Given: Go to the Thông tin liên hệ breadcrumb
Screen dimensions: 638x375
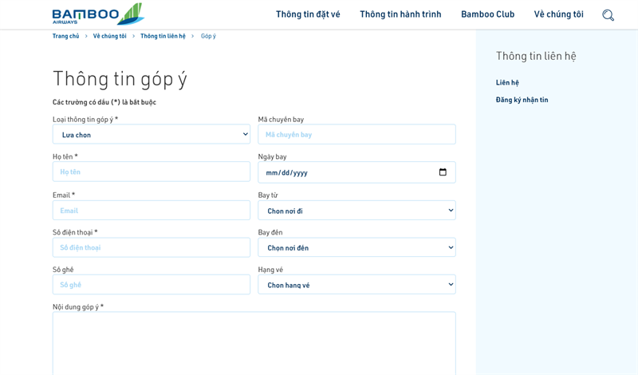Looking at the screenshot, I should 163,36.
